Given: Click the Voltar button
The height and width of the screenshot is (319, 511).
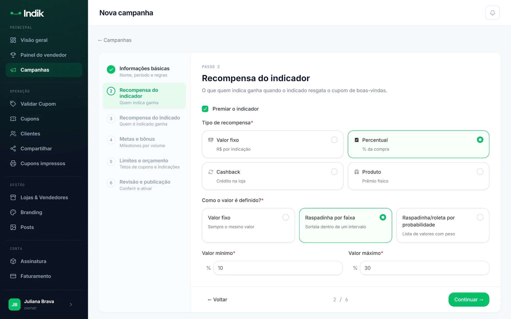Looking at the screenshot, I should click(217, 300).
